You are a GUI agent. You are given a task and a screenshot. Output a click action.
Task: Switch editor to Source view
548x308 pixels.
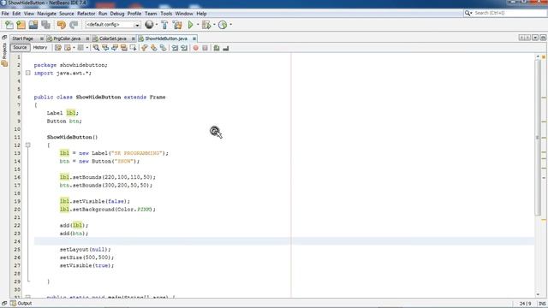20,48
